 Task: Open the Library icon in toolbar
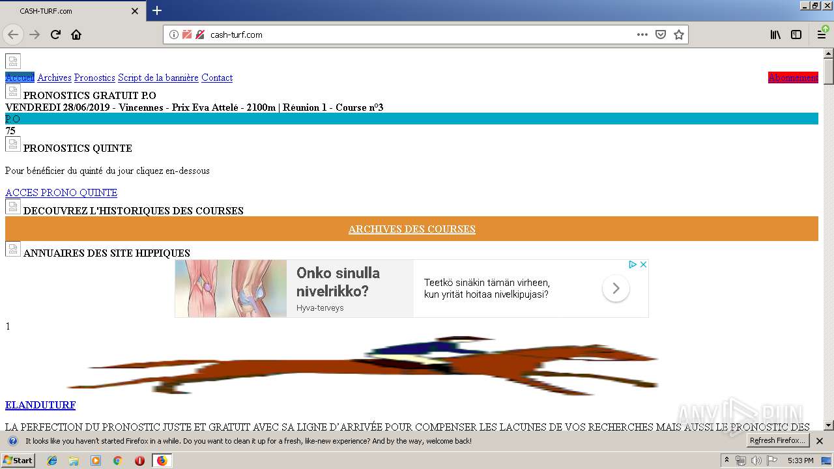click(775, 35)
